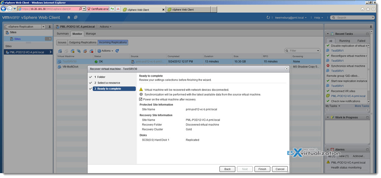
Task: Close the Recover virtual machine dialog
Action: tap(287, 69)
